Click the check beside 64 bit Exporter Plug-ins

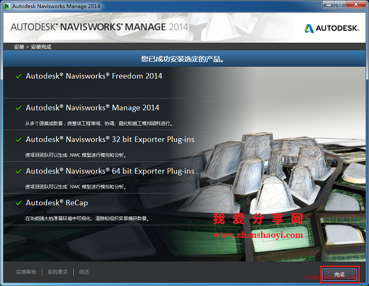[18, 171]
